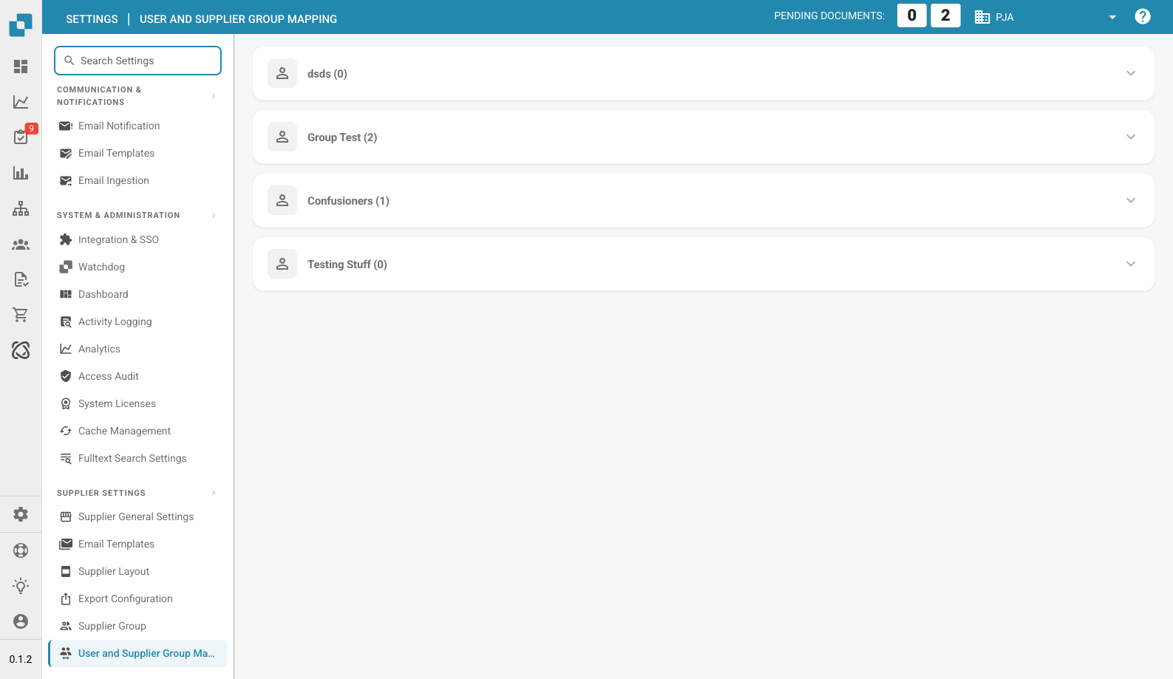Open the shopping cart rail icon
This screenshot has height=679, width=1173.
21,315
